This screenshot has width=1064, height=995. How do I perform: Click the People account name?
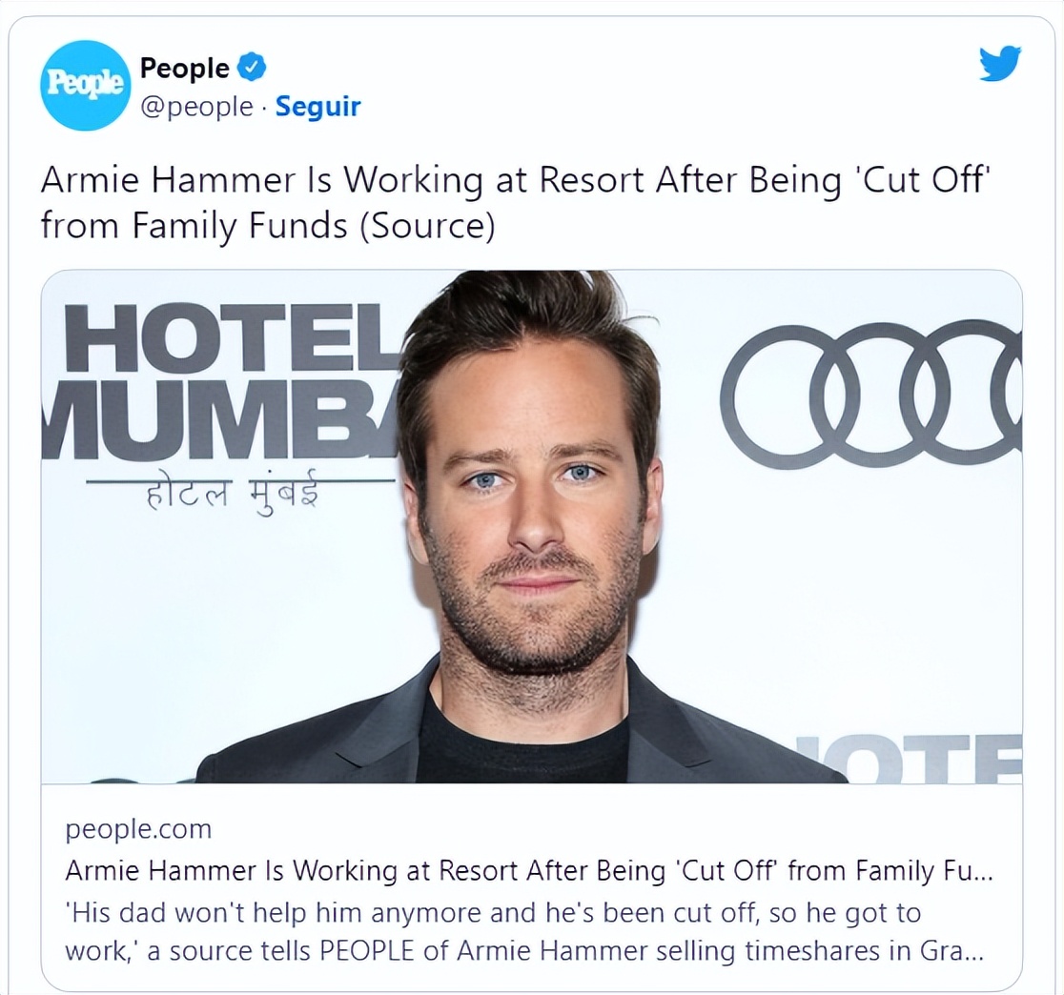[185, 68]
